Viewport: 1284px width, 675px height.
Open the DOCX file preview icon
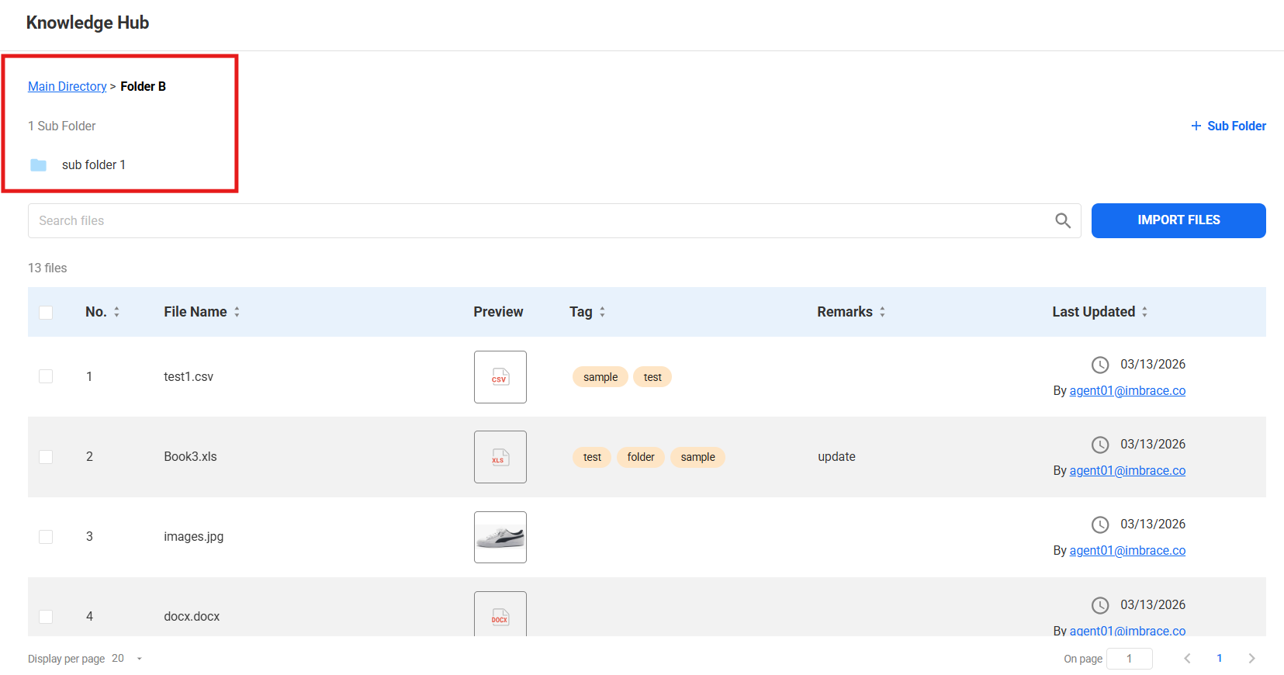[500, 616]
